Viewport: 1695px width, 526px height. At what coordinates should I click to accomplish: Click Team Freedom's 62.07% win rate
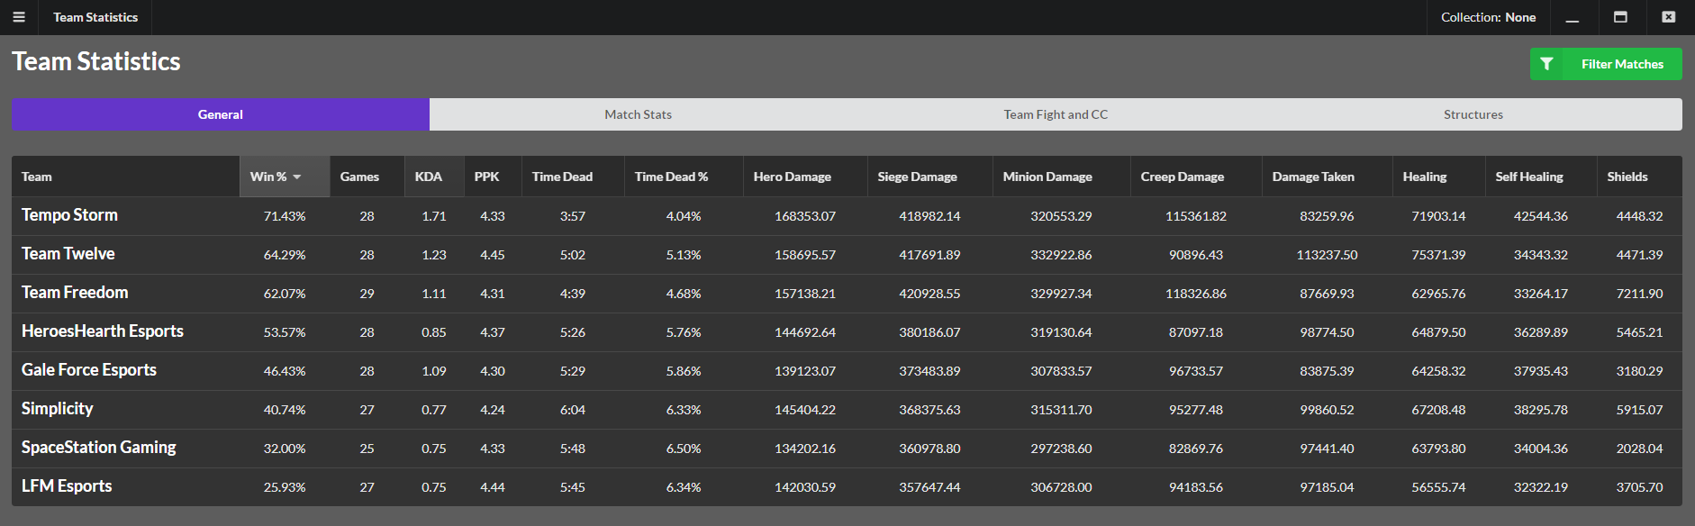tap(285, 294)
